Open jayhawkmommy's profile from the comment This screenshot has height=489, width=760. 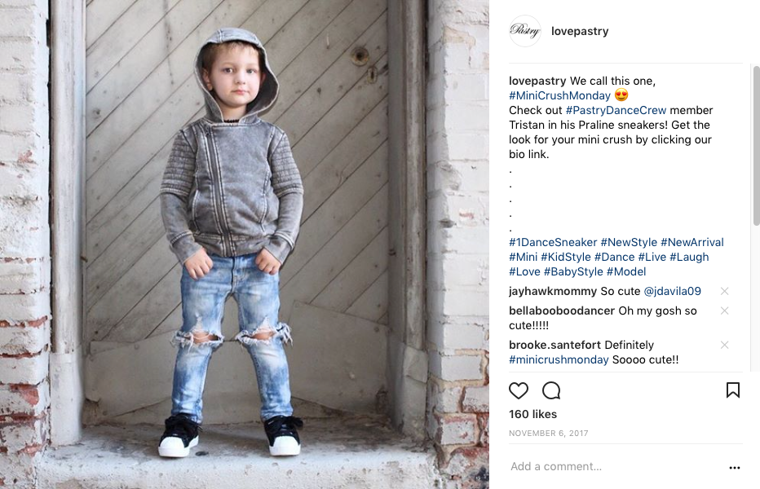(x=553, y=291)
